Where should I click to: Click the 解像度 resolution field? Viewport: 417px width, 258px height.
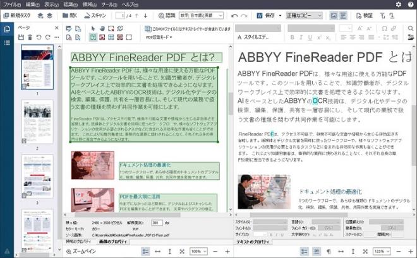coord(157,223)
